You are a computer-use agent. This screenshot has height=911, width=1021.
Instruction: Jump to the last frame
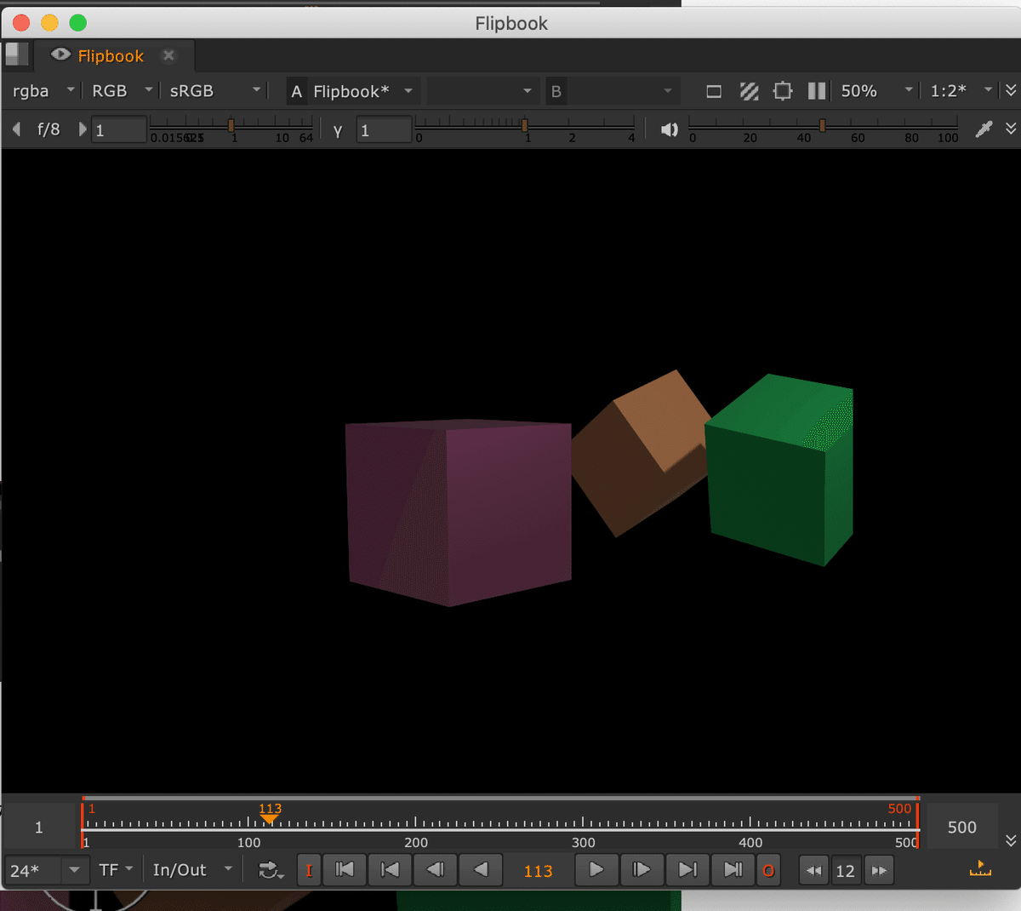coord(733,870)
